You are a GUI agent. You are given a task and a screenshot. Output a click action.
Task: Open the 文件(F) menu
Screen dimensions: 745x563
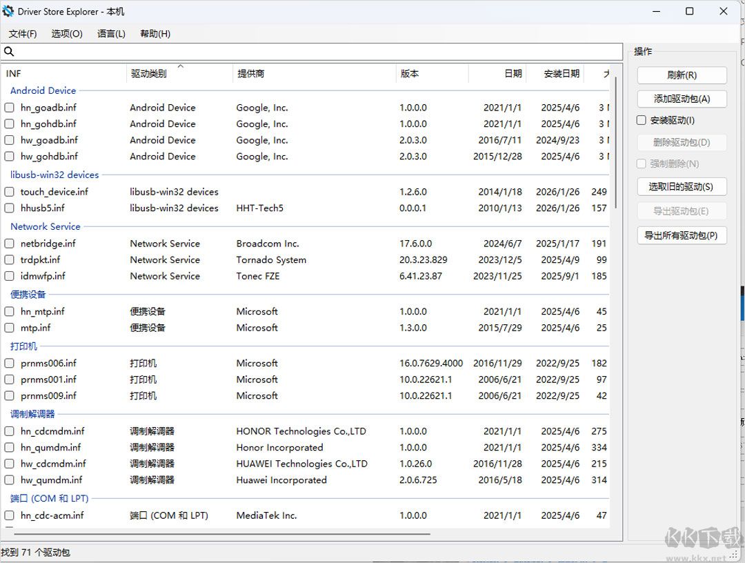(23, 33)
